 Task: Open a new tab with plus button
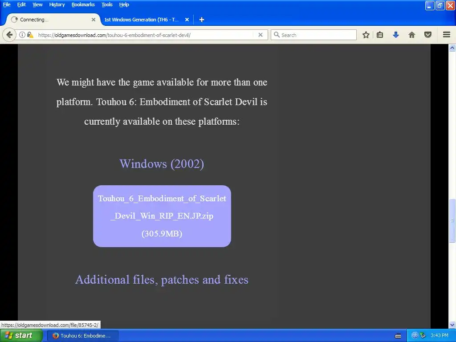pyautogui.click(x=202, y=20)
